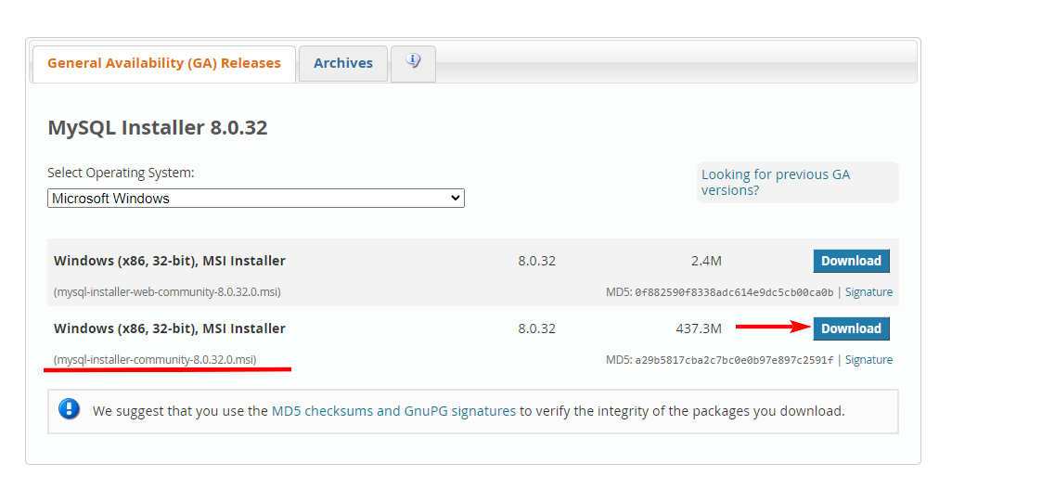Click the MySQL Installer 8.0.32 heading
1042x502 pixels.
pos(158,128)
